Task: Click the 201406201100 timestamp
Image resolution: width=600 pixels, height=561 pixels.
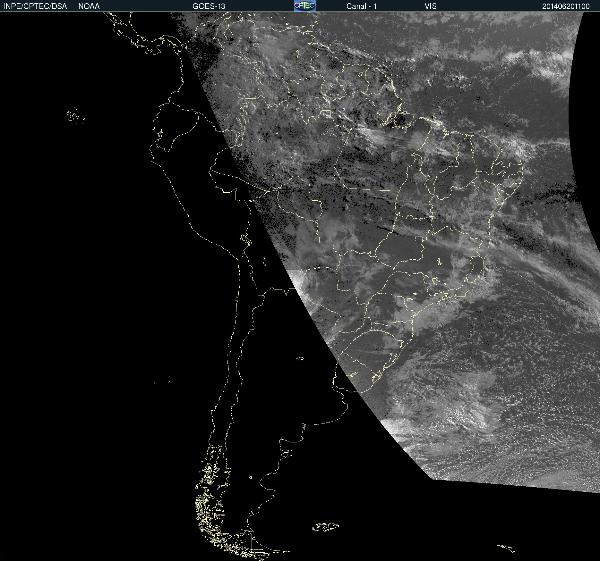Action: 566,6
